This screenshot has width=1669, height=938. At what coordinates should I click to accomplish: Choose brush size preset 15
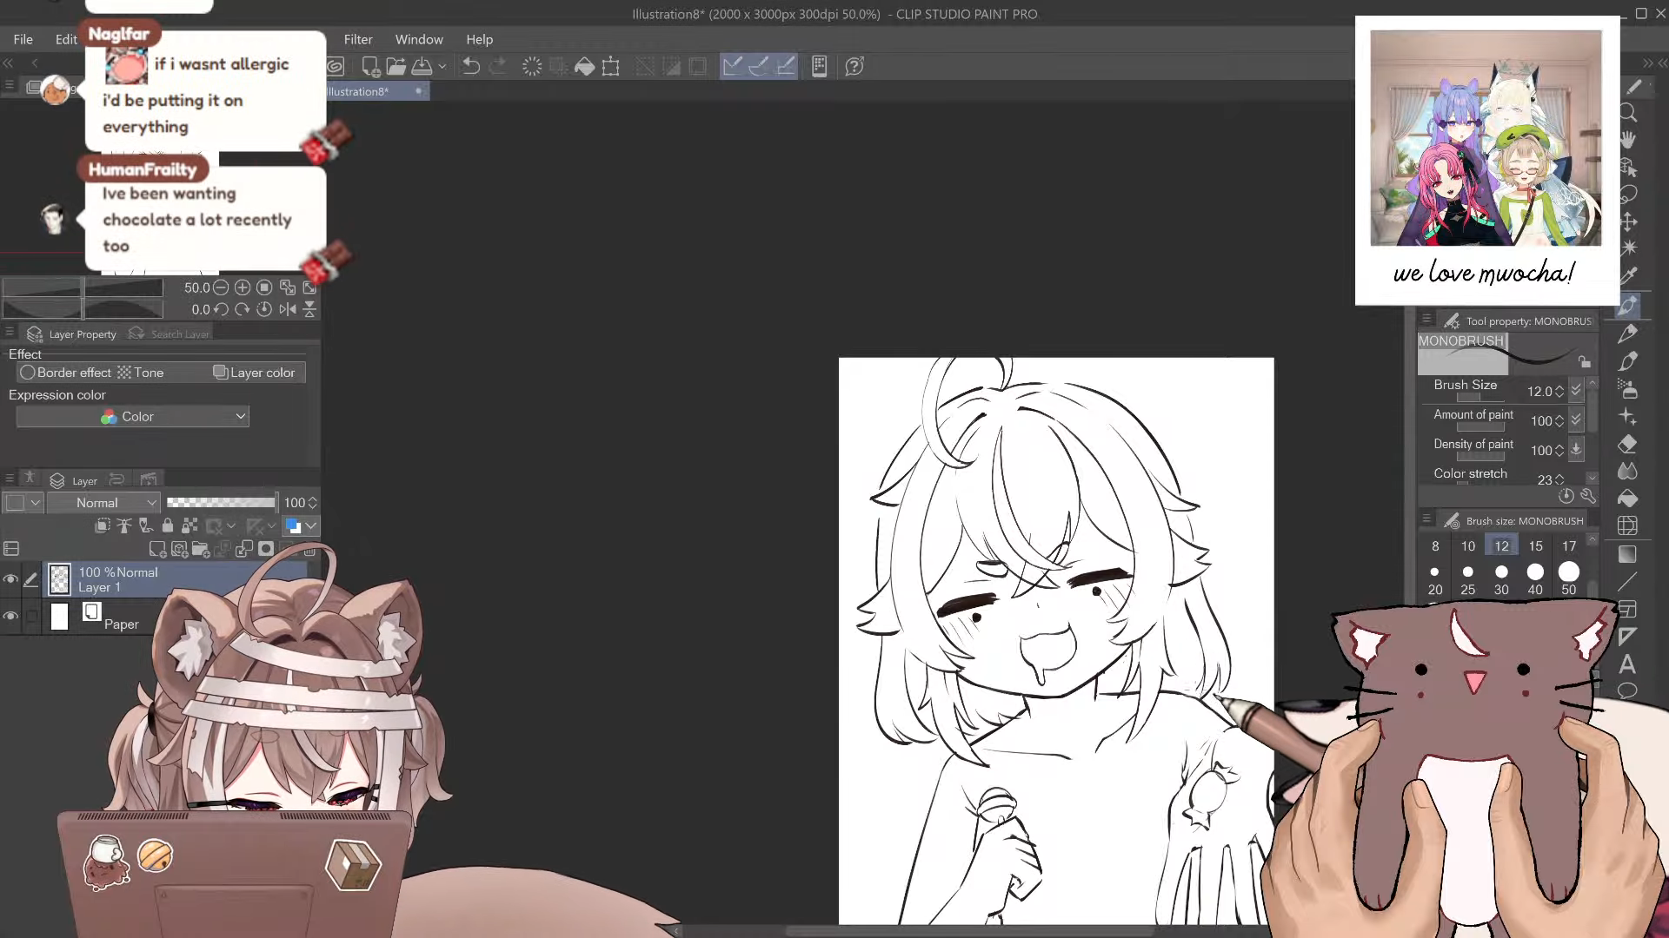point(1535,546)
